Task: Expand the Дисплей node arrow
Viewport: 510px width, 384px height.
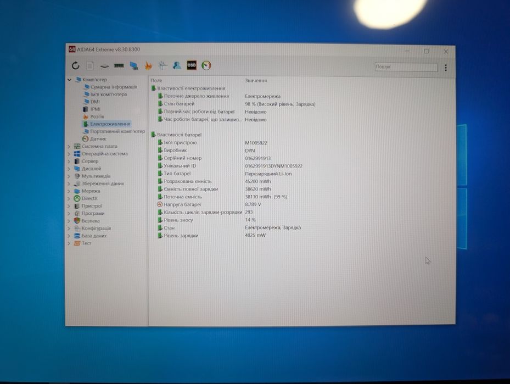Action: point(69,169)
